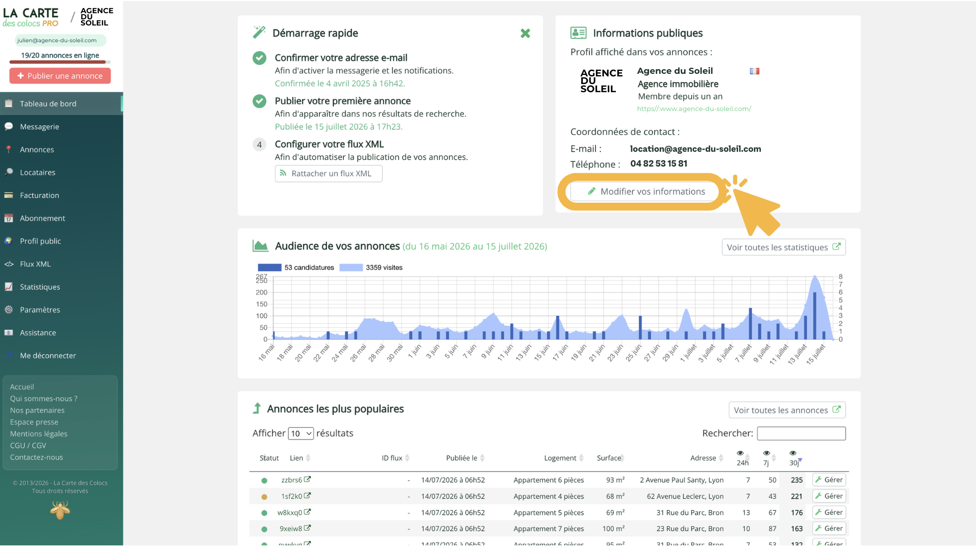
Task: Open CGU / CGV footer link
Action: (28, 446)
